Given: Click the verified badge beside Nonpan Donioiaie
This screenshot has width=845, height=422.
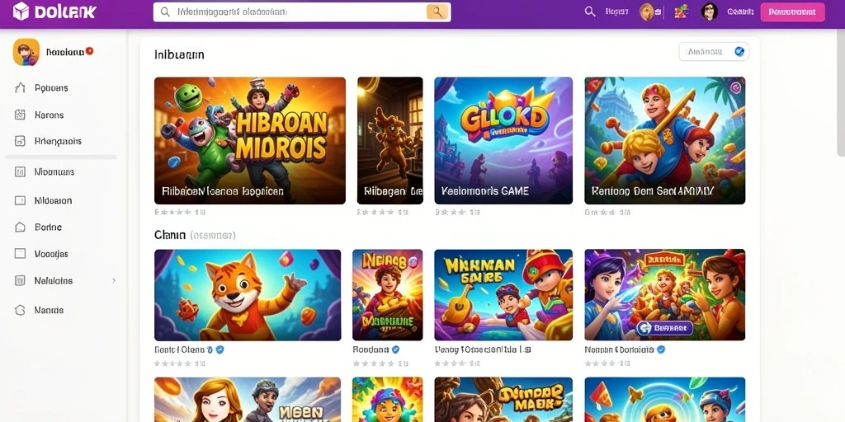Looking at the screenshot, I should coord(661,349).
